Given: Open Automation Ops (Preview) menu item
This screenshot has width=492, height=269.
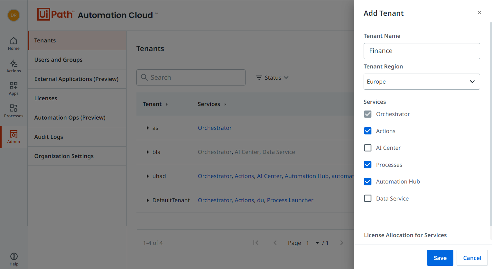Looking at the screenshot, I should tap(77, 118).
